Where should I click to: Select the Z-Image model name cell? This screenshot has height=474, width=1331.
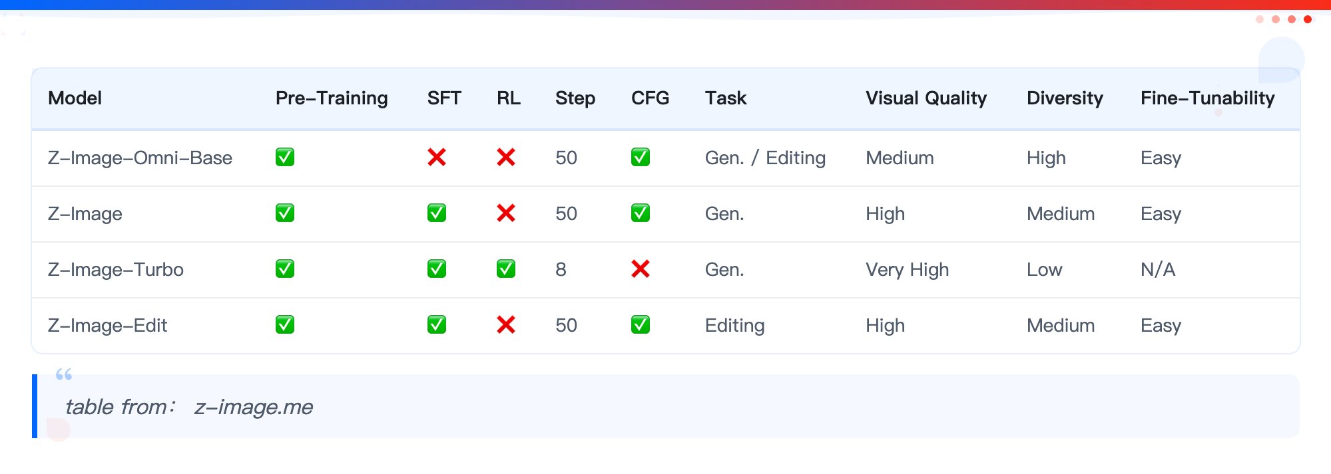click(85, 214)
